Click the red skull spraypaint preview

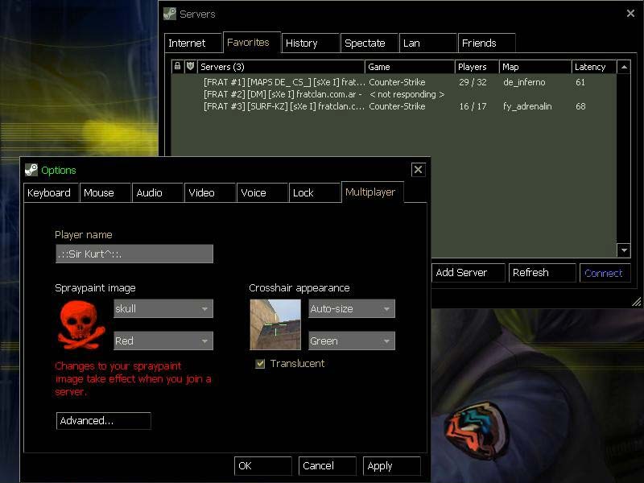(81, 324)
